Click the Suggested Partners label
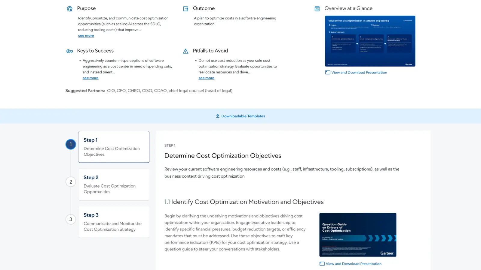This screenshot has width=481, height=270. [x=85, y=91]
